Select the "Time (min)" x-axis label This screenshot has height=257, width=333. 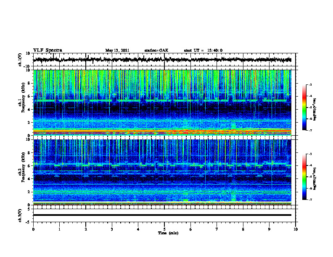pos(168,233)
